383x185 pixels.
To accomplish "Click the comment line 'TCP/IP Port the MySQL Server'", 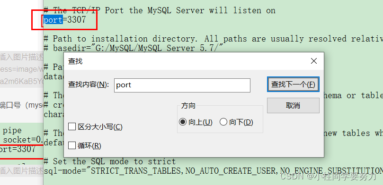I will (x=159, y=10).
